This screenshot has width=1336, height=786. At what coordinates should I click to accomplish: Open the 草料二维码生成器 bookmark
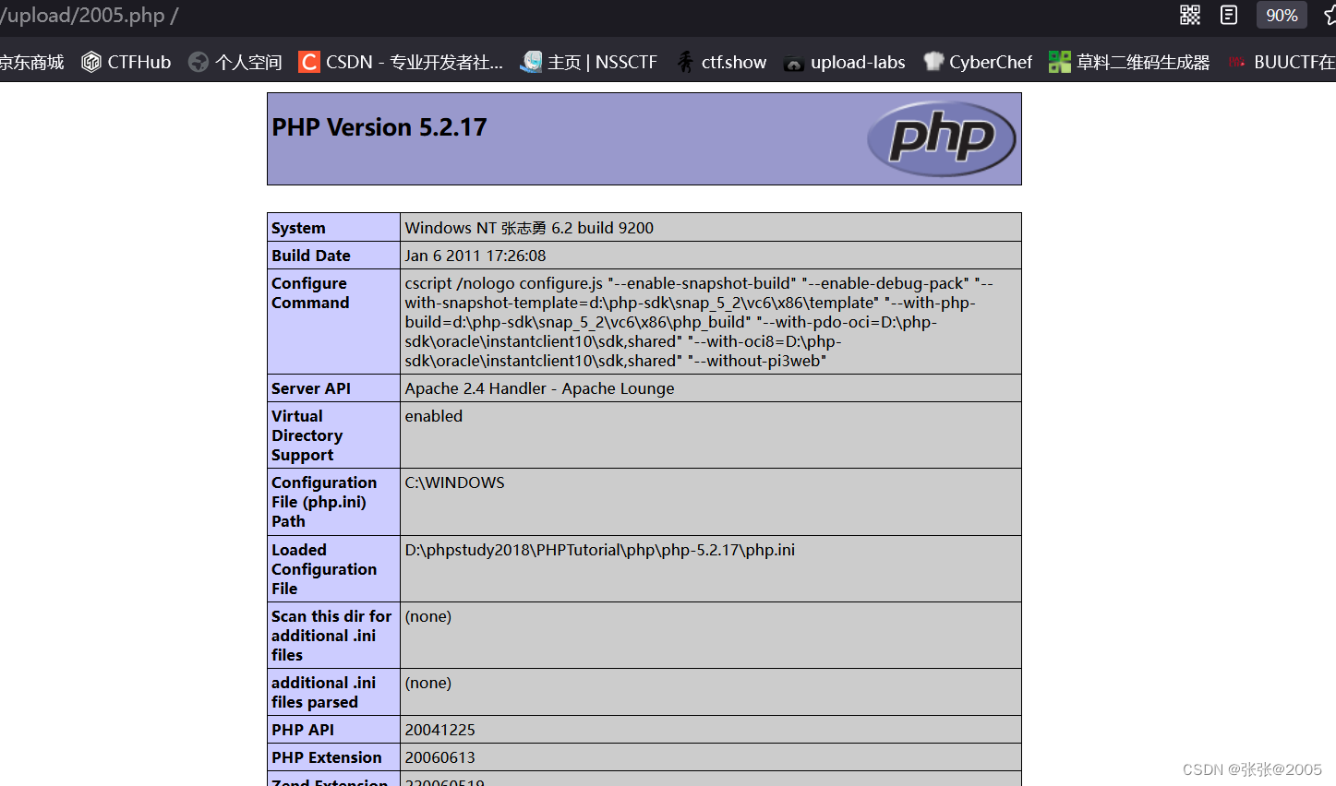[x=1129, y=62]
